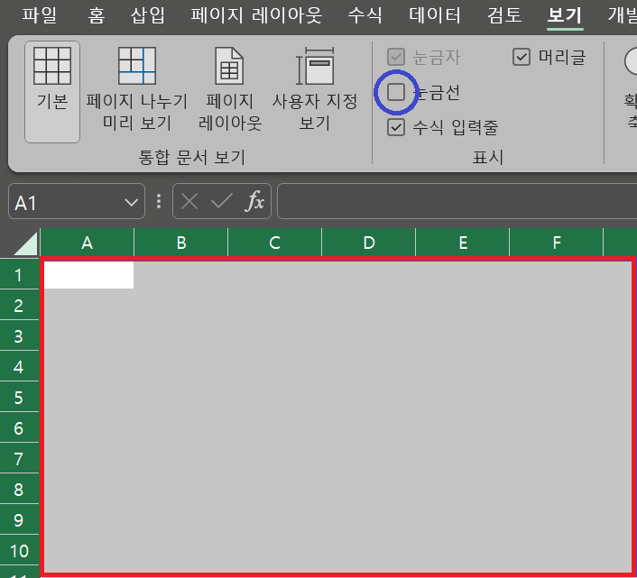Select row 7 header
This screenshot has height=578, width=637.
point(19,459)
